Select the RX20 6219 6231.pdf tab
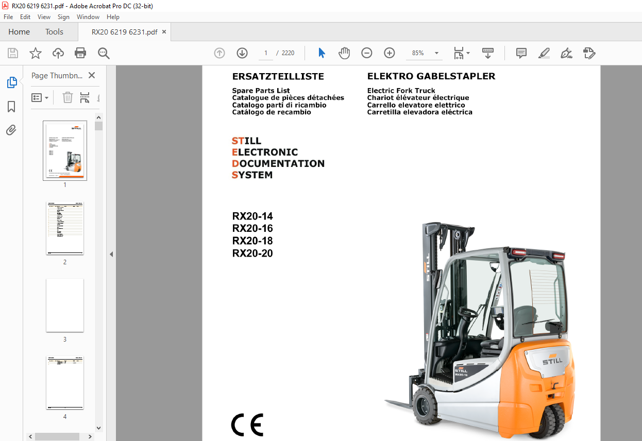The width and height of the screenshot is (642, 441). (x=124, y=32)
